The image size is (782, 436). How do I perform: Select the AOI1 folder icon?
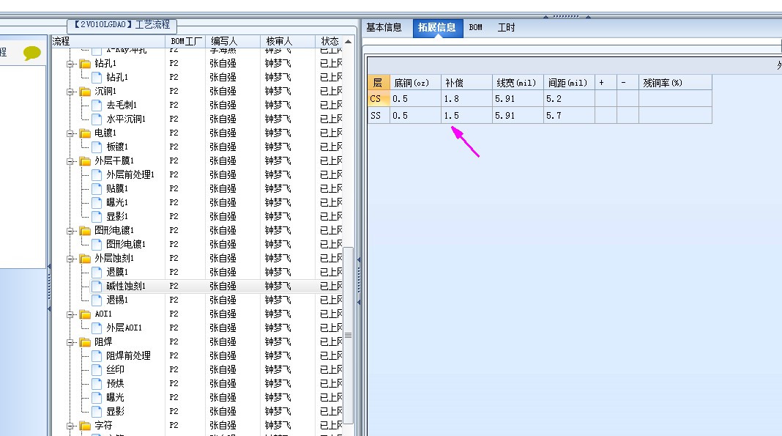pyautogui.click(x=85, y=314)
